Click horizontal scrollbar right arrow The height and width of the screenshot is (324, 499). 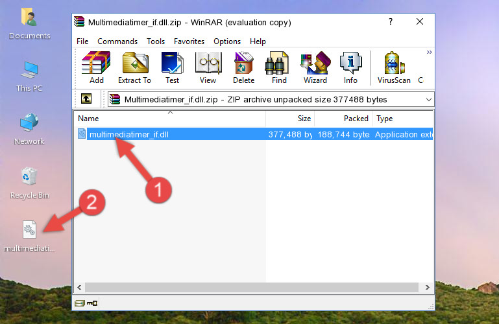[x=428, y=288]
